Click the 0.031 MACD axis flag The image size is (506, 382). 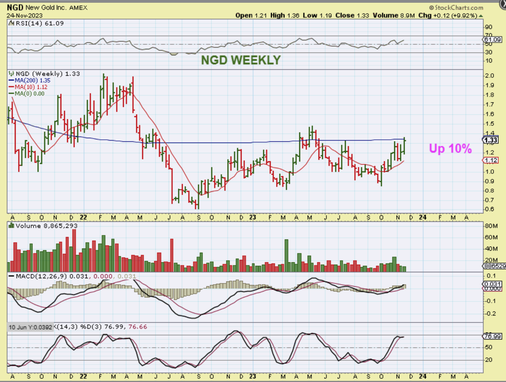click(x=492, y=284)
